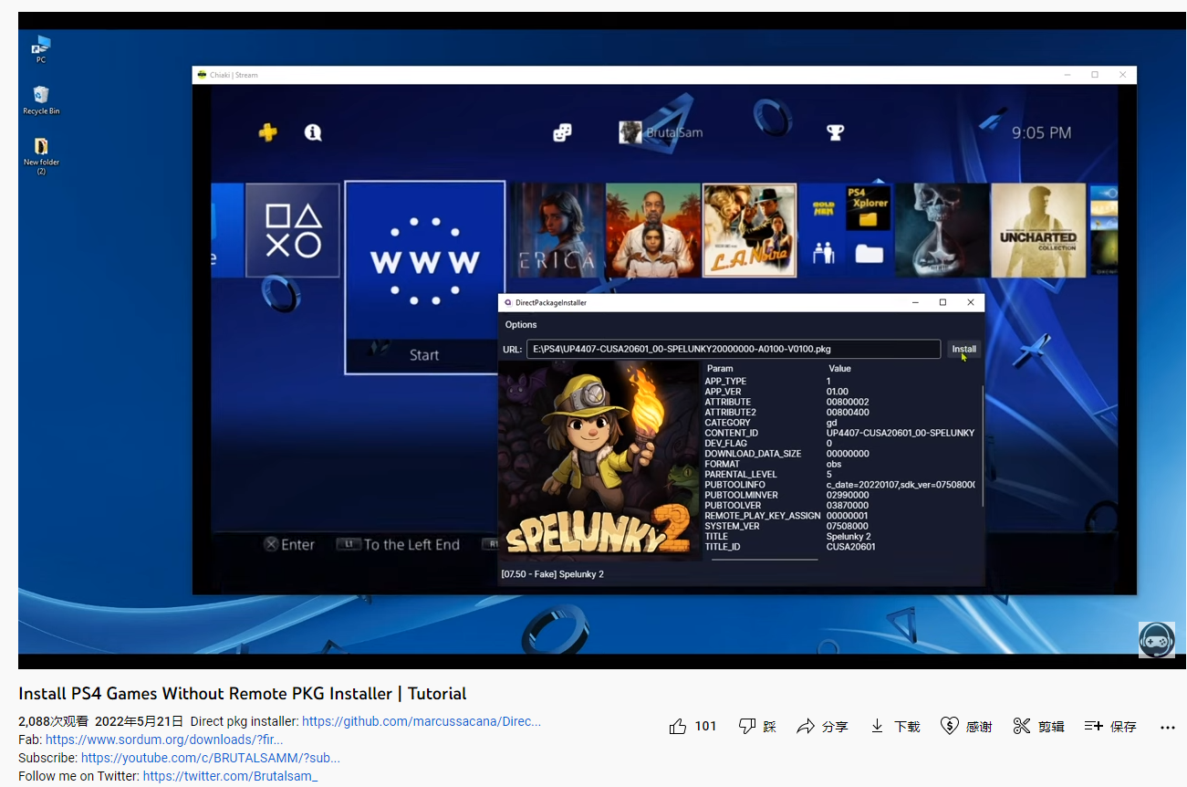Click the 2,088次观看 view count
Viewport: 1187px width, 787px height.
54,721
